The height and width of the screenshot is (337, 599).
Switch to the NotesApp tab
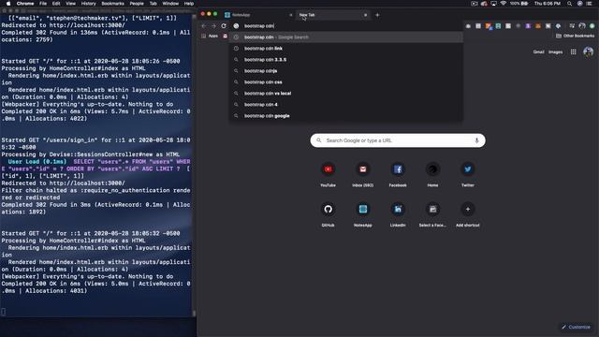(x=258, y=15)
